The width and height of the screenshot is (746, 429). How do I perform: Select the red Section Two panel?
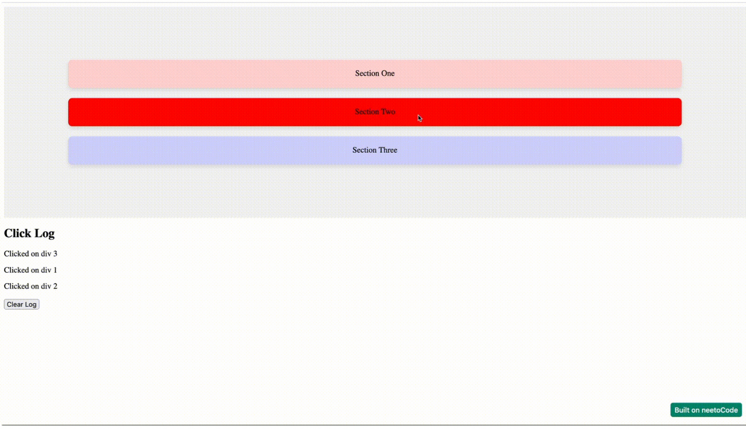tap(375, 112)
